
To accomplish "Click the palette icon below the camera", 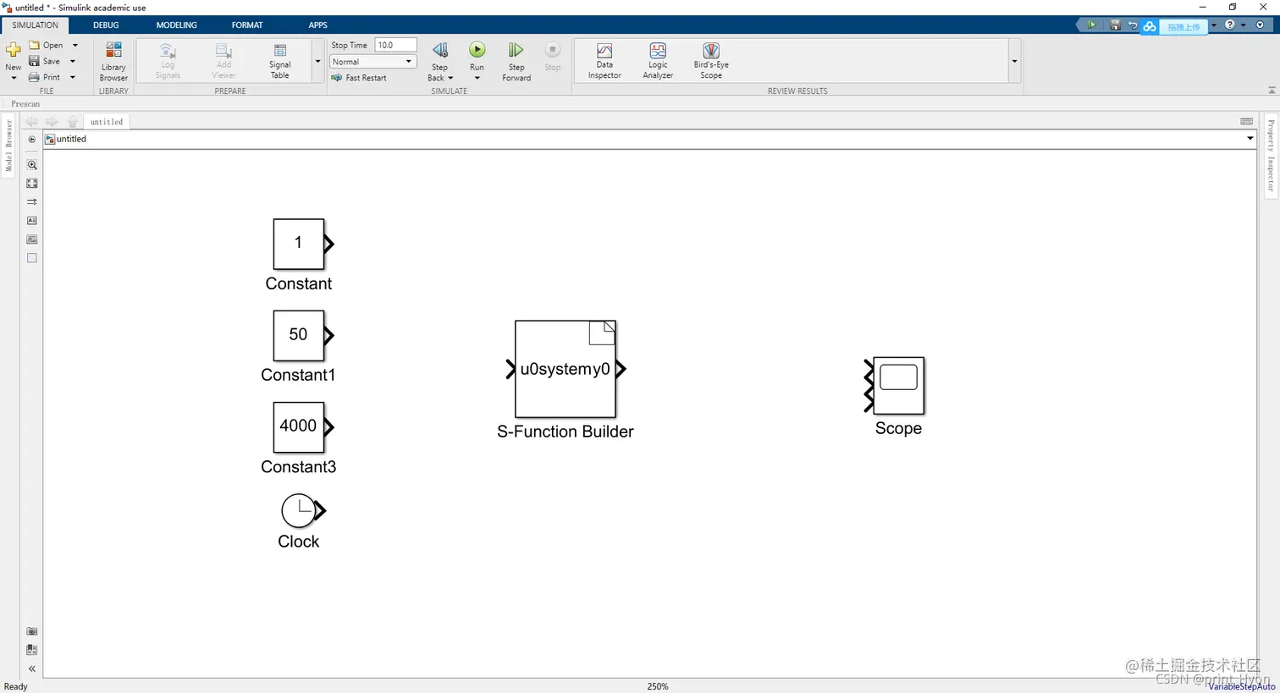I will [32, 650].
